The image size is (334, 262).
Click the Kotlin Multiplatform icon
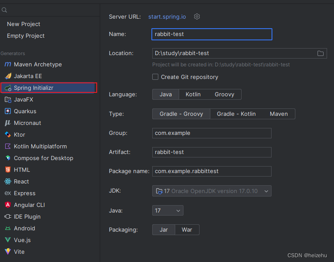8,146
